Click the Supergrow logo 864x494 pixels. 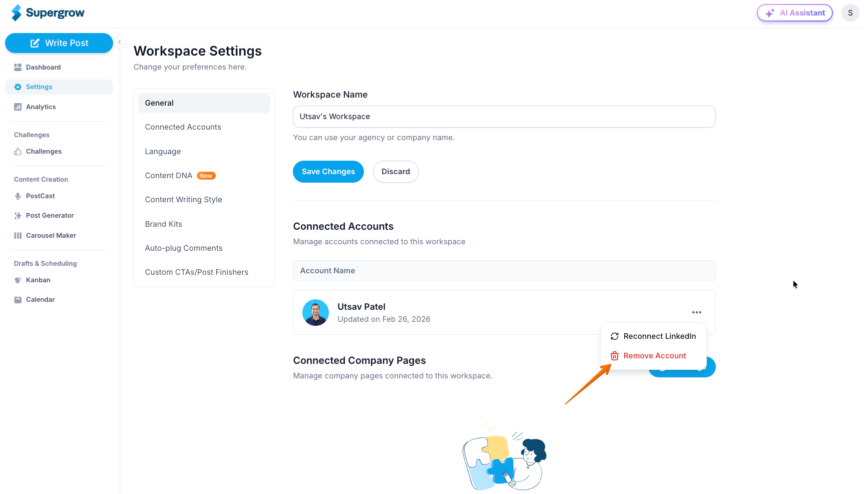48,13
